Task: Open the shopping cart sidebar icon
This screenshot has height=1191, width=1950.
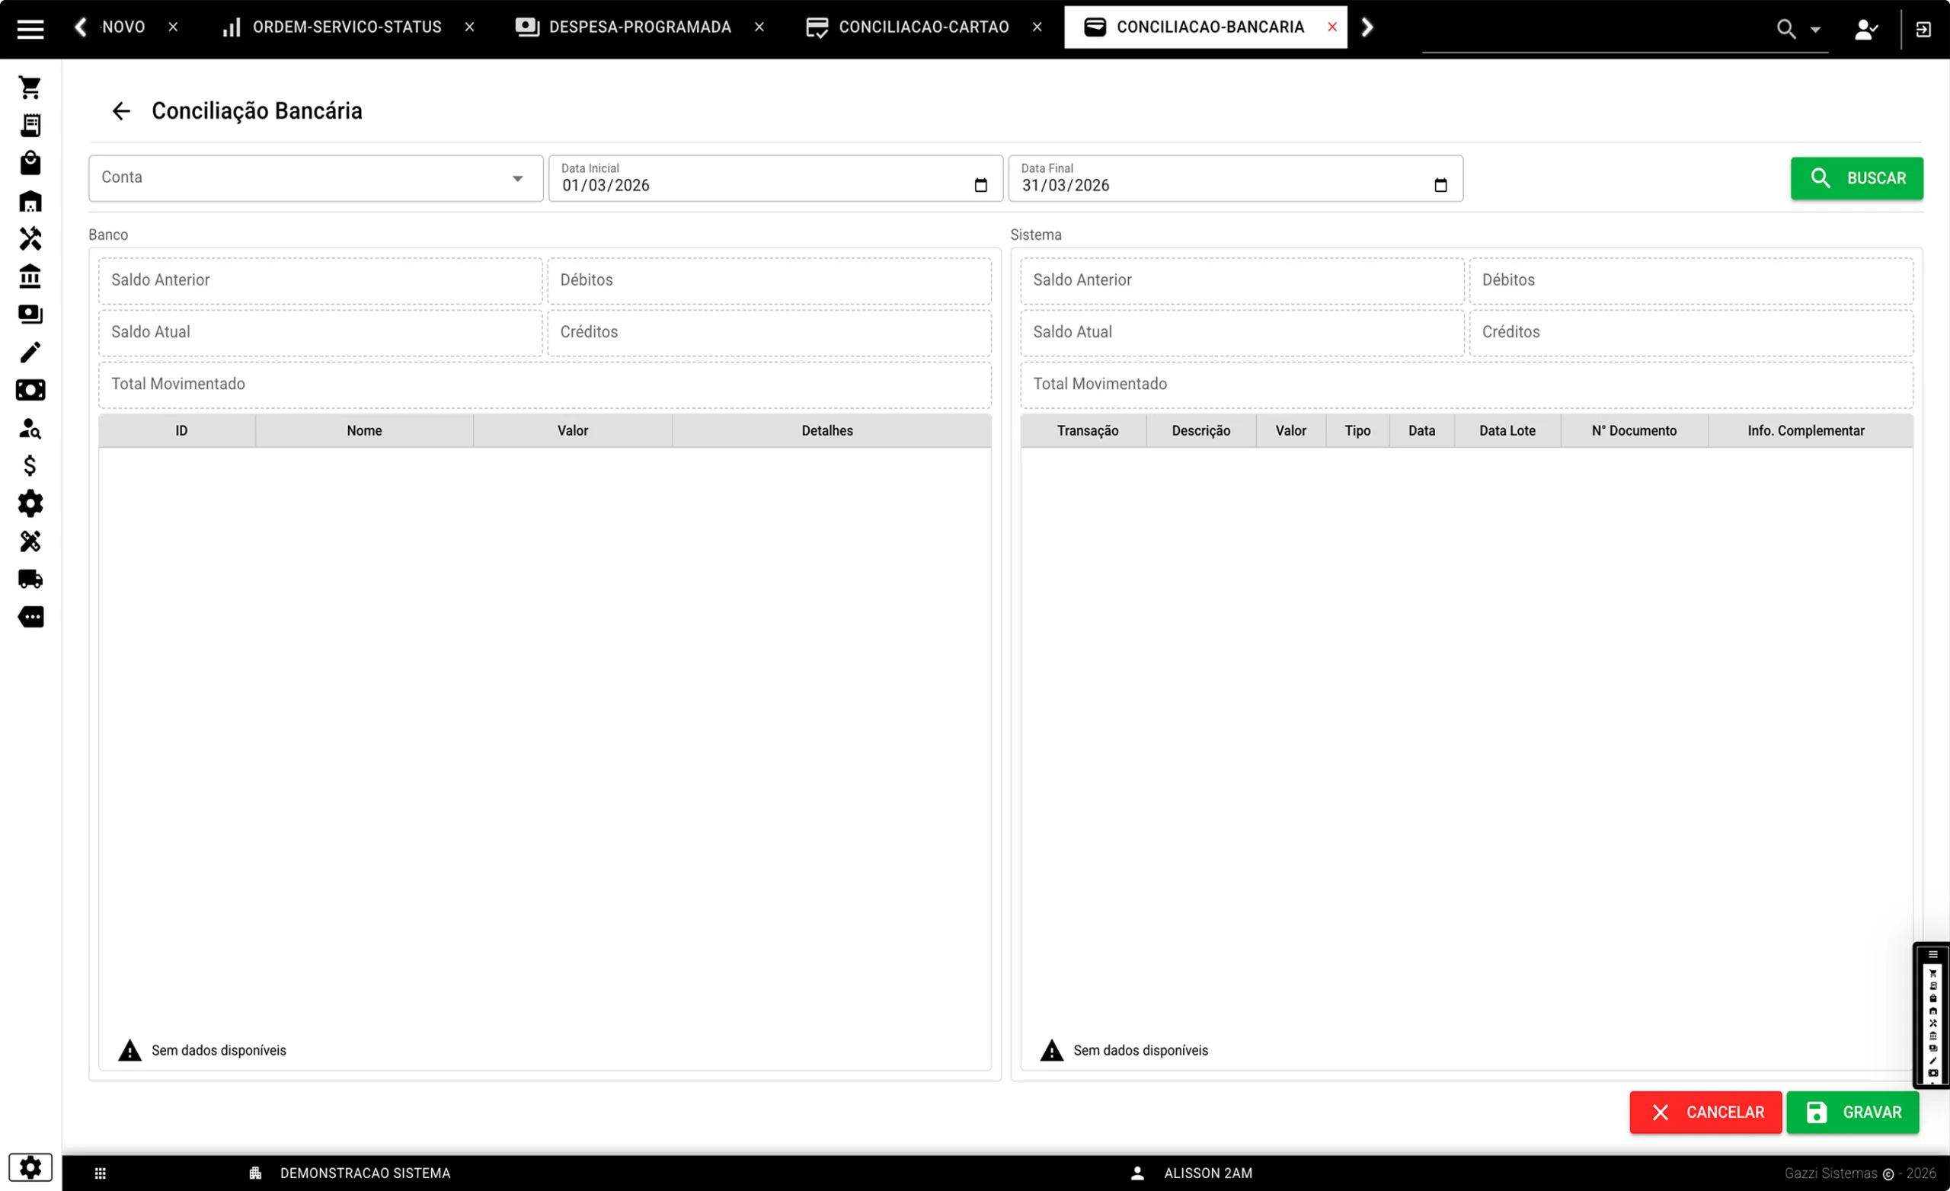Action: 30,87
